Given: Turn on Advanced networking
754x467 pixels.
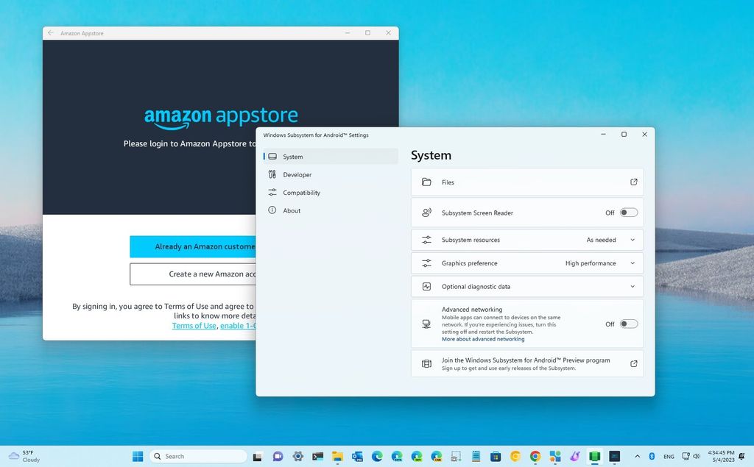Looking at the screenshot, I should tap(630, 323).
